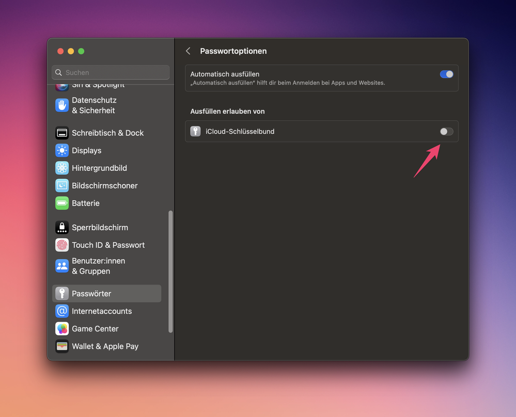516x417 pixels.
Task: Select Internetaccounts in the sidebar
Action: tap(102, 311)
